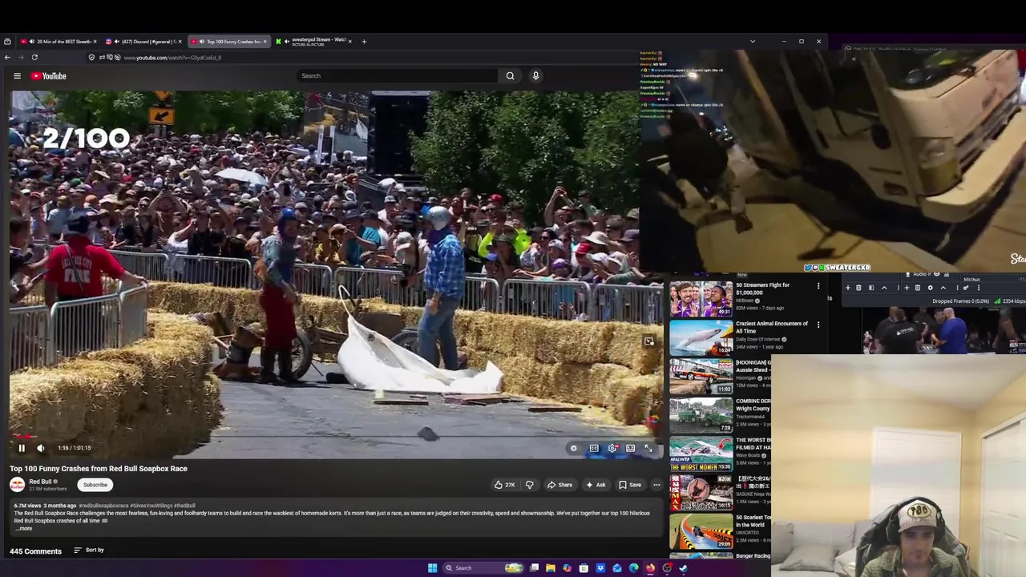Go to the YouTube home logo
The image size is (1026, 577).
[x=49, y=76]
